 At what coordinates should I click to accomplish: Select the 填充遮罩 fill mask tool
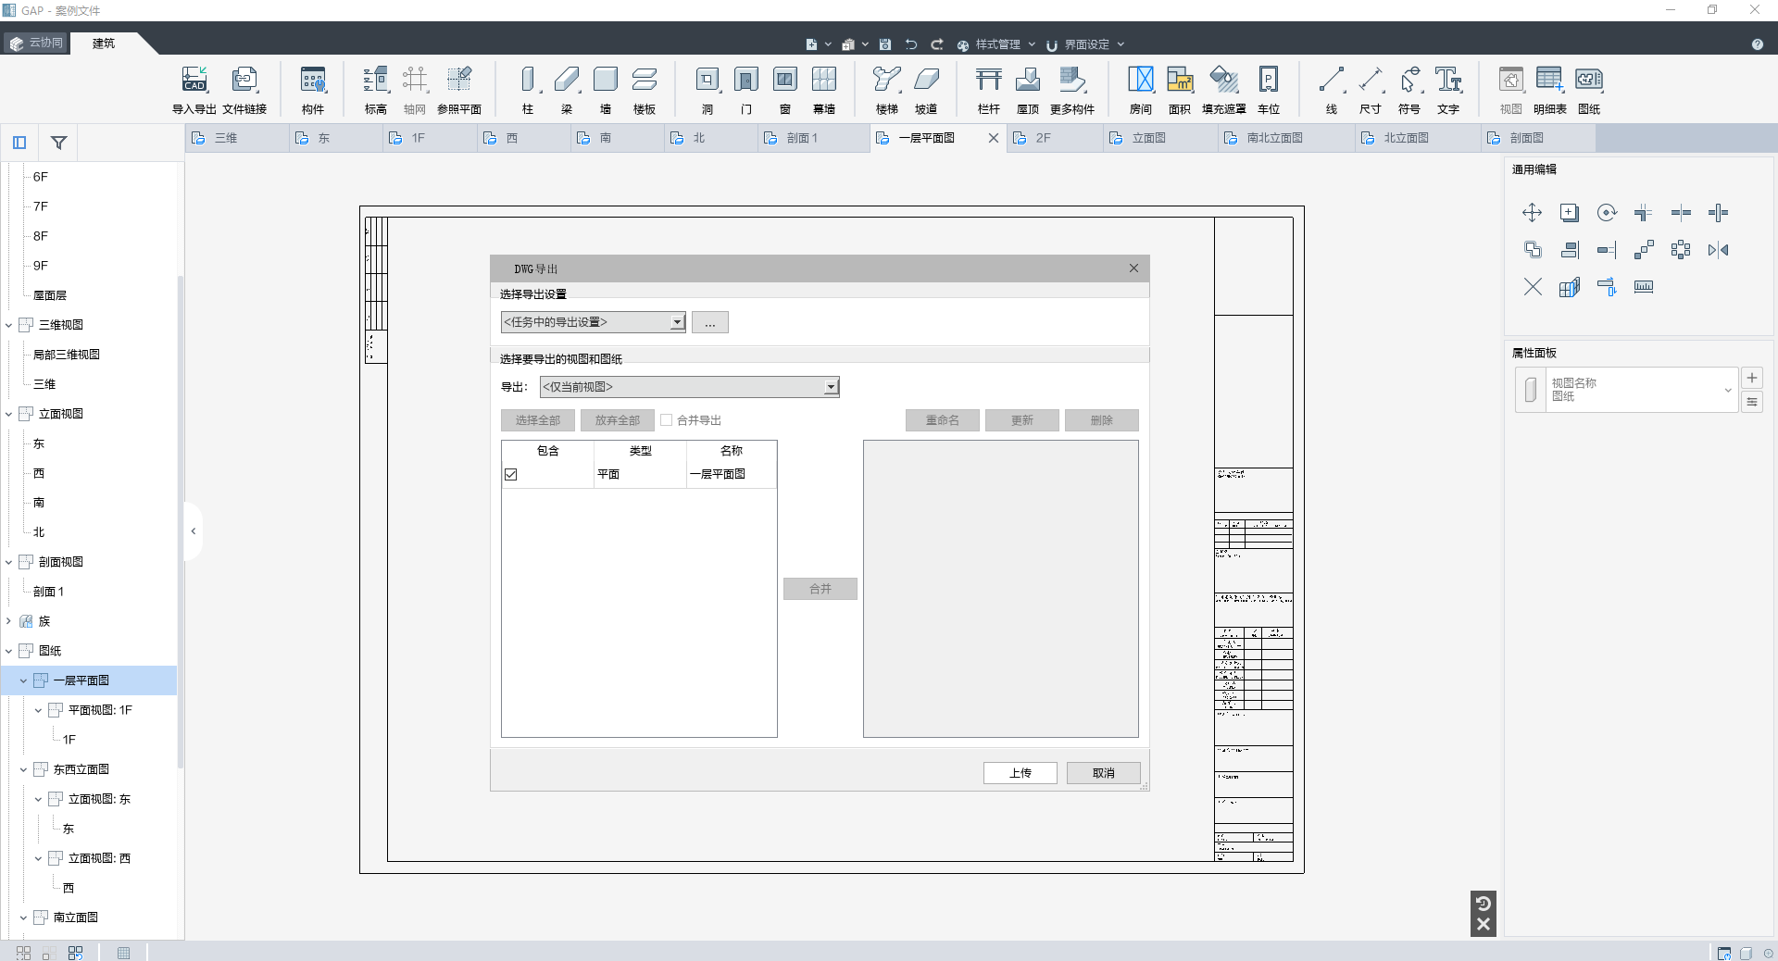[1224, 90]
